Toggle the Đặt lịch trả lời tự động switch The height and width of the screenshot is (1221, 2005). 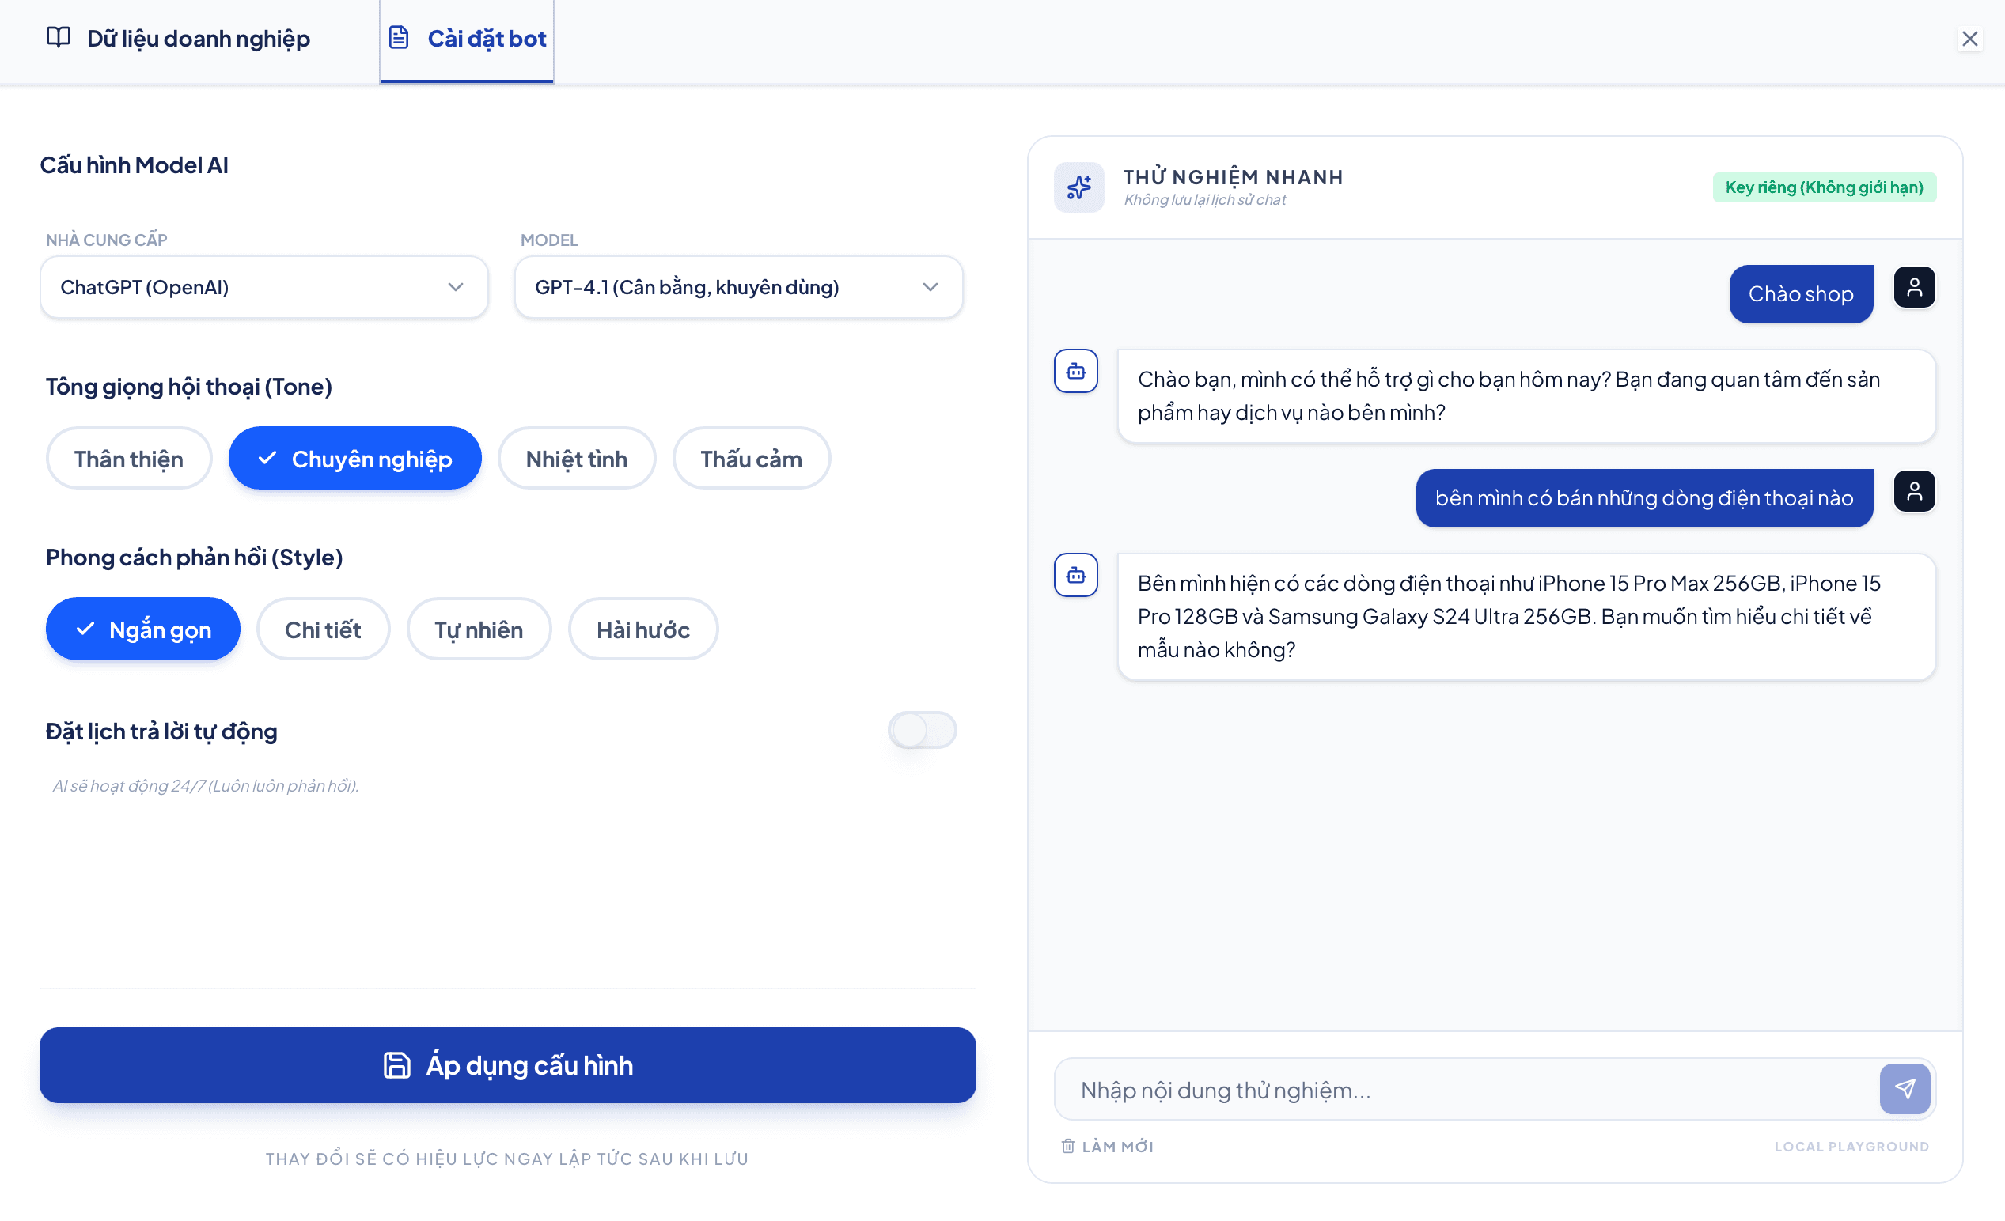(x=922, y=730)
